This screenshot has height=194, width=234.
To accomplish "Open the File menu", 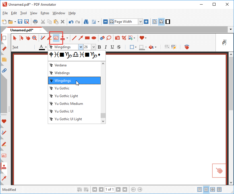I will point(5,13).
